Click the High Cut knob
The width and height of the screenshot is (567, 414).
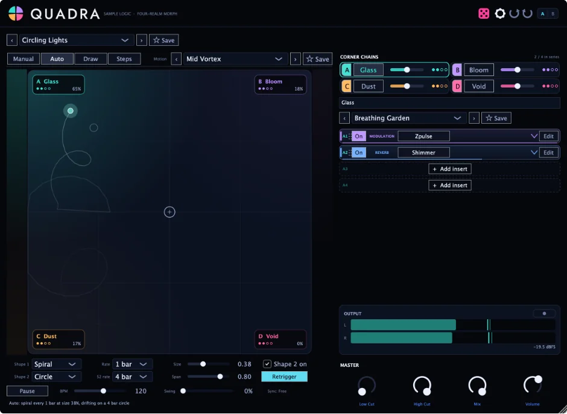tap(422, 386)
